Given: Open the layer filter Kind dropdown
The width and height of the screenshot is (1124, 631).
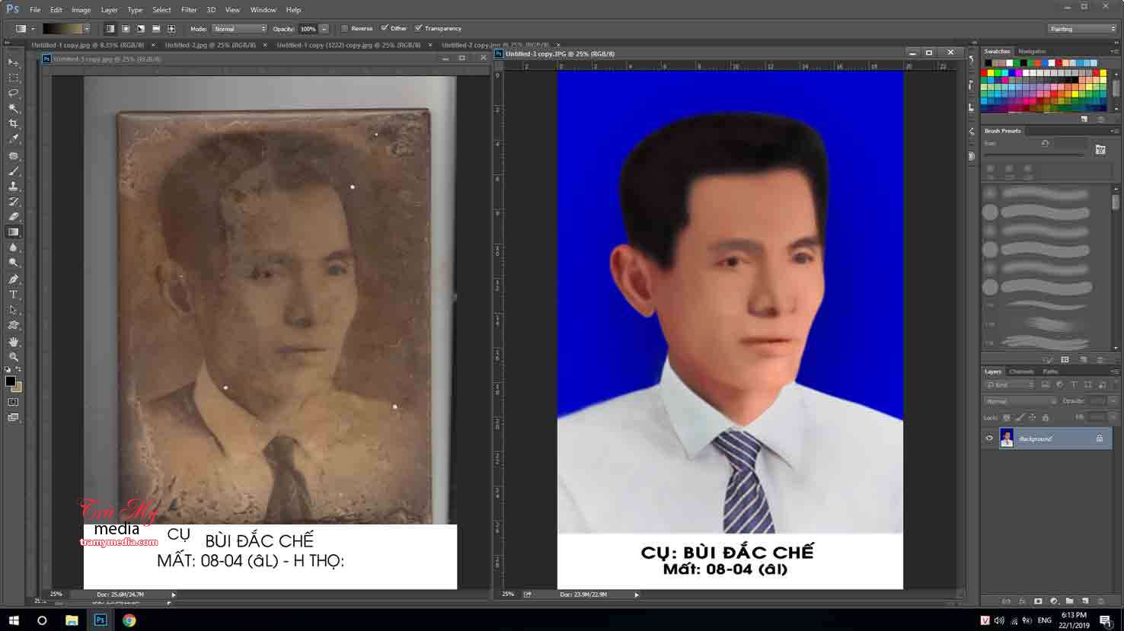Looking at the screenshot, I should 1011,385.
